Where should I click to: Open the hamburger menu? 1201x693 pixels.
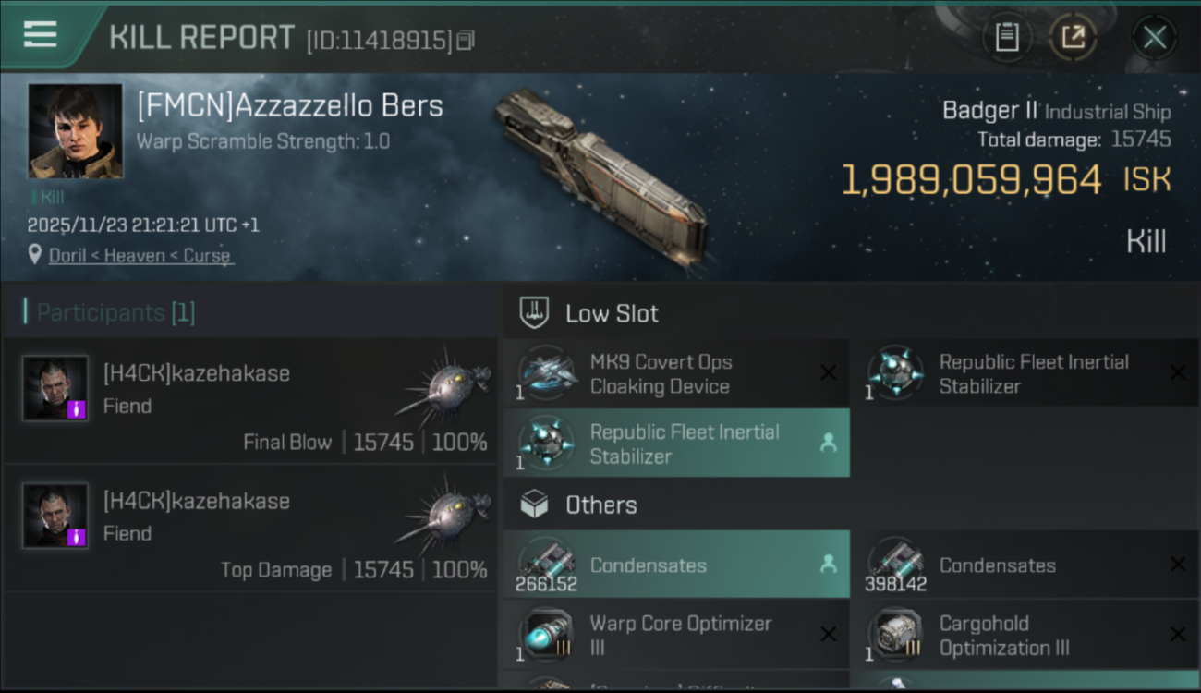pos(41,35)
